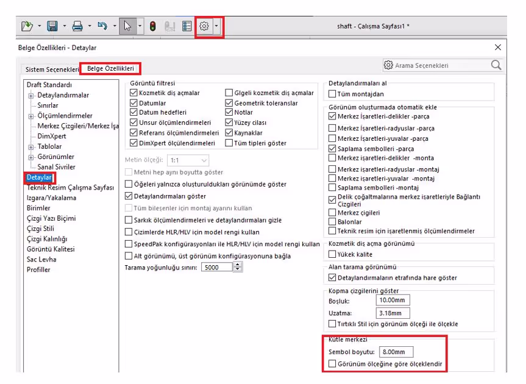Select DimXpert in the tree
Screen dimensions: 526x384
coord(52,136)
